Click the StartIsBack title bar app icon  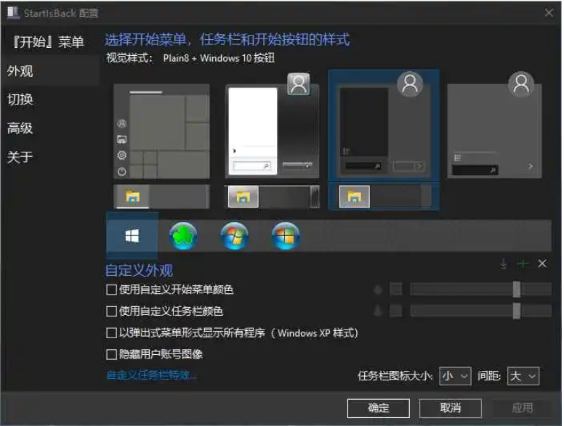(13, 12)
